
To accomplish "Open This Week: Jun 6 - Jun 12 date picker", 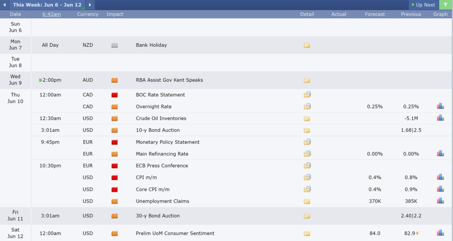I will (x=47, y=4).
